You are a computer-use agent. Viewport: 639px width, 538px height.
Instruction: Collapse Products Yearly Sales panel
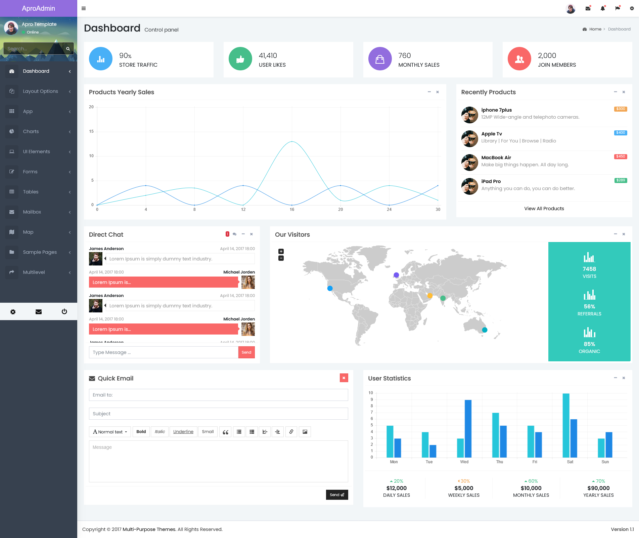click(429, 92)
